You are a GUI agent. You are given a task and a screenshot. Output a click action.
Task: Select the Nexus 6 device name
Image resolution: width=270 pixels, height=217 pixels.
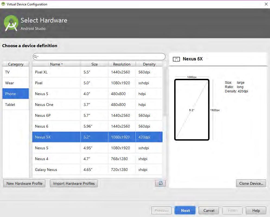coord(42,126)
